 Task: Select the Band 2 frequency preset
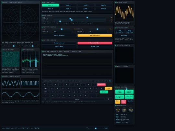(68, 5)
